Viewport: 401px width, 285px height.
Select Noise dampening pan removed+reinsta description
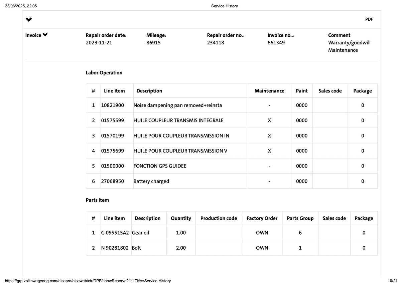click(178, 105)
